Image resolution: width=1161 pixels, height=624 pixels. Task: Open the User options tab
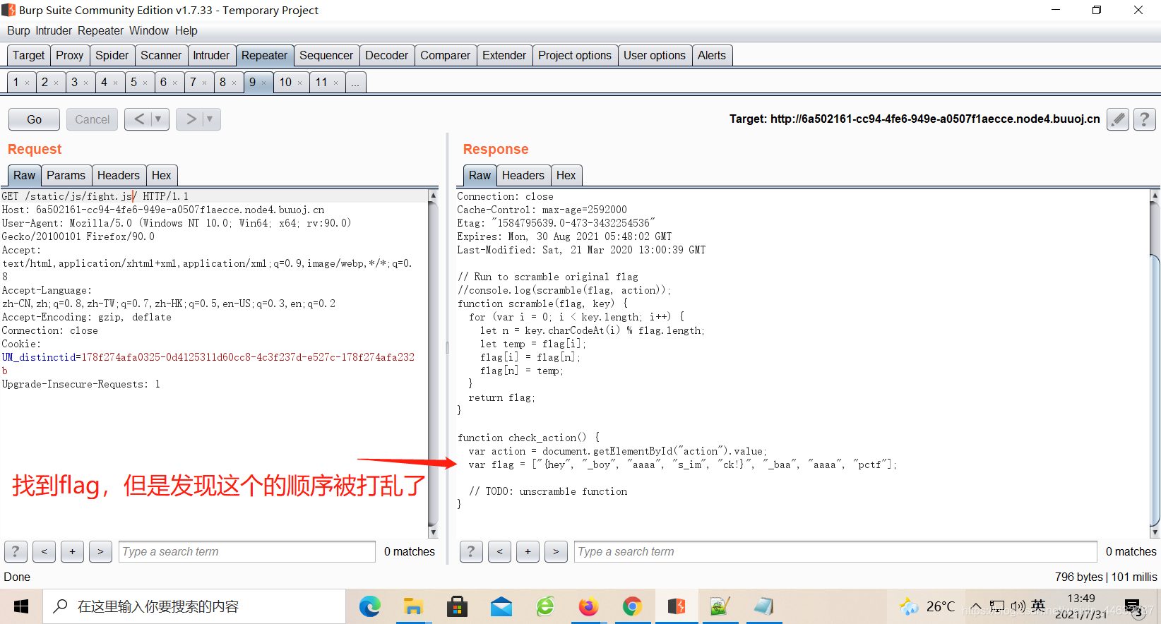pyautogui.click(x=655, y=55)
